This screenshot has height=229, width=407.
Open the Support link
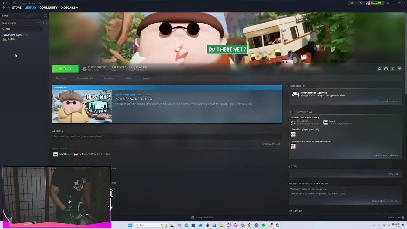pyautogui.click(x=147, y=78)
